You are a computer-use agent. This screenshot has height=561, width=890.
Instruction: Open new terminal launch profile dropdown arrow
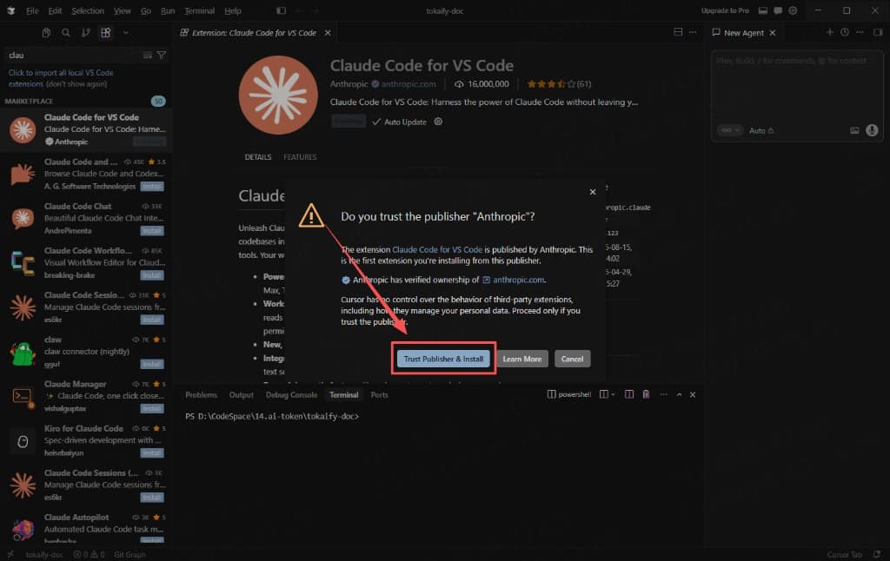613,394
